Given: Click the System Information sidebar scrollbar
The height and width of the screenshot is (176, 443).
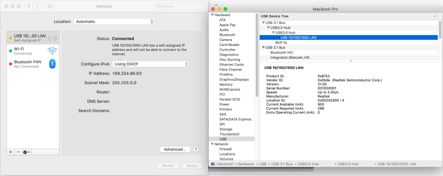Looking at the screenshot, I should (x=257, y=55).
